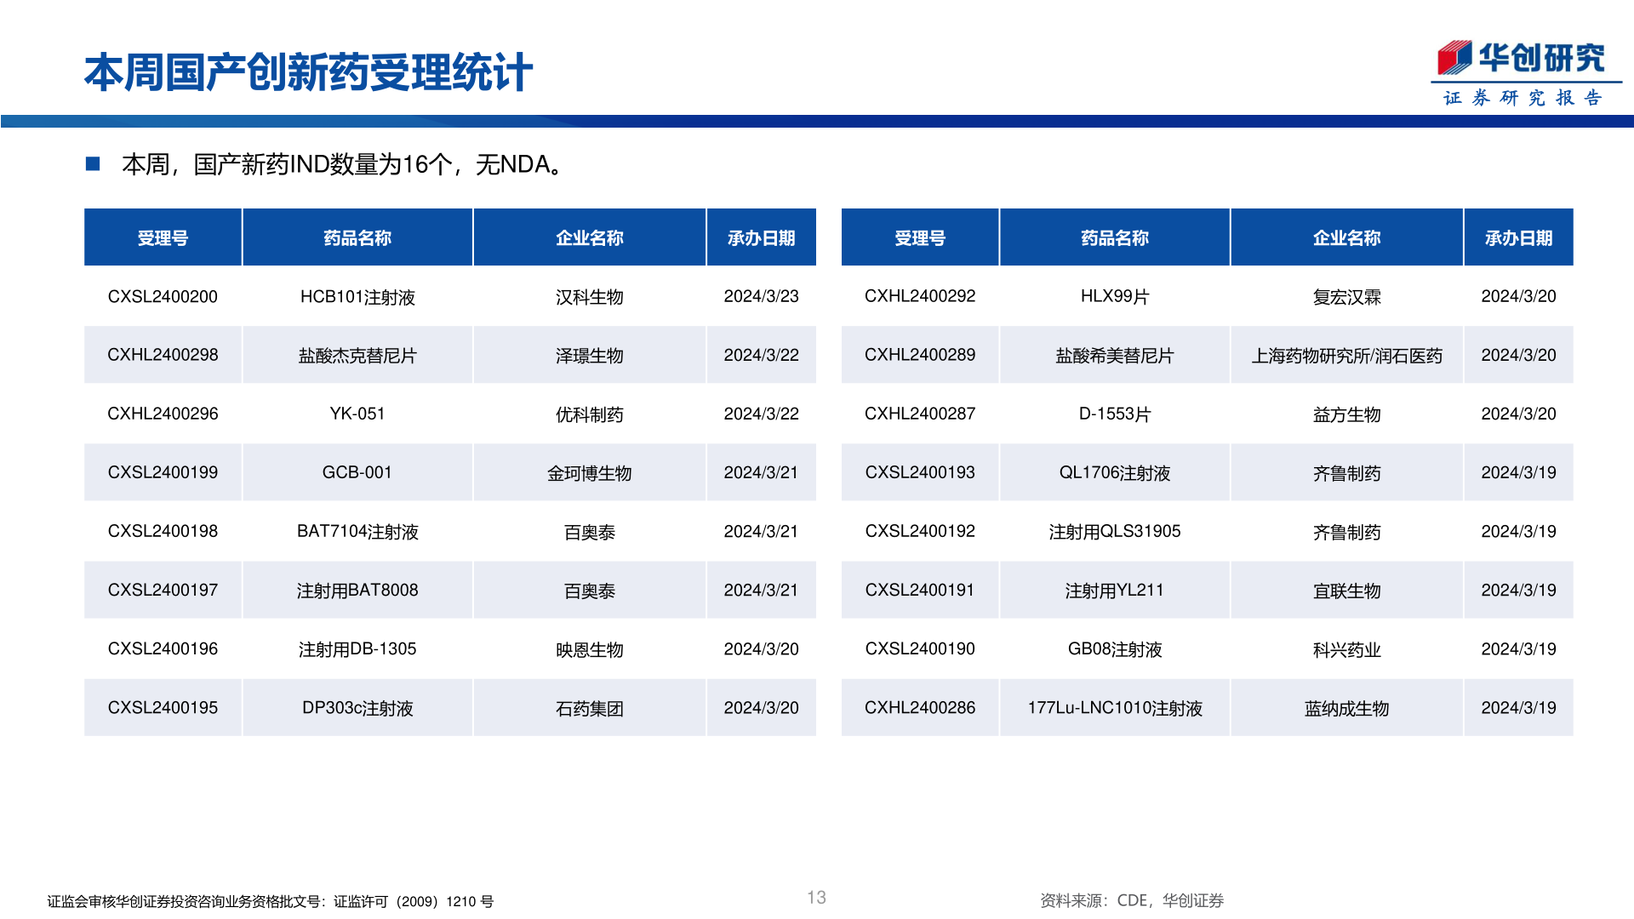
Task: Select cell GCB-001
Action: tap(357, 472)
